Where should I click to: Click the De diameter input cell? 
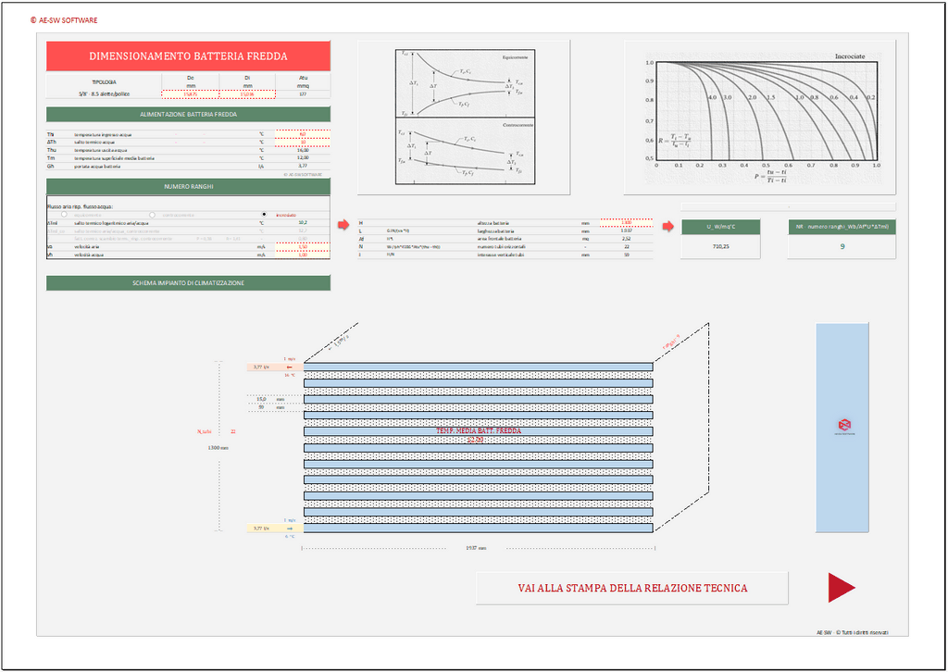pos(191,93)
